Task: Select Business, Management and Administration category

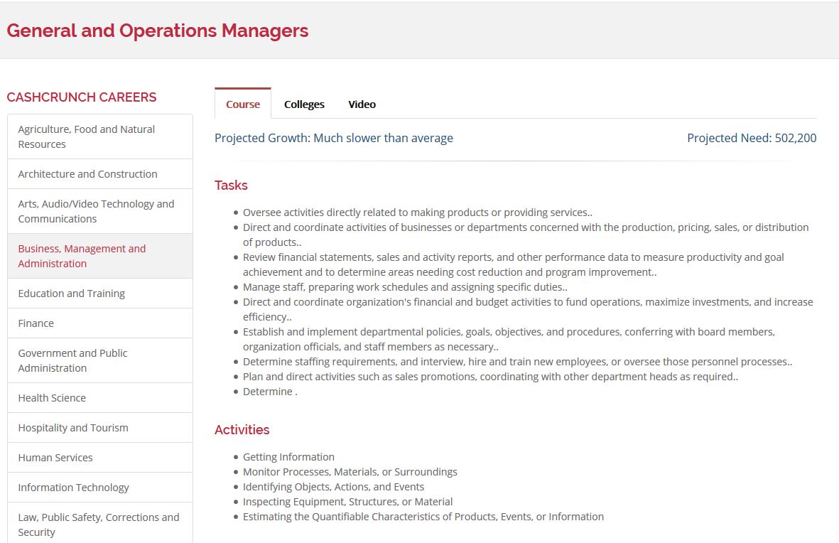Action: point(100,256)
